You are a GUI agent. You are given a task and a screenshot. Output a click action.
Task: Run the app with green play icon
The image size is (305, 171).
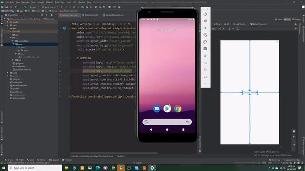click(x=62, y=7)
